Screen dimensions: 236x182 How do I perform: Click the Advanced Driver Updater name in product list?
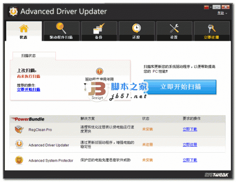(x=49, y=145)
